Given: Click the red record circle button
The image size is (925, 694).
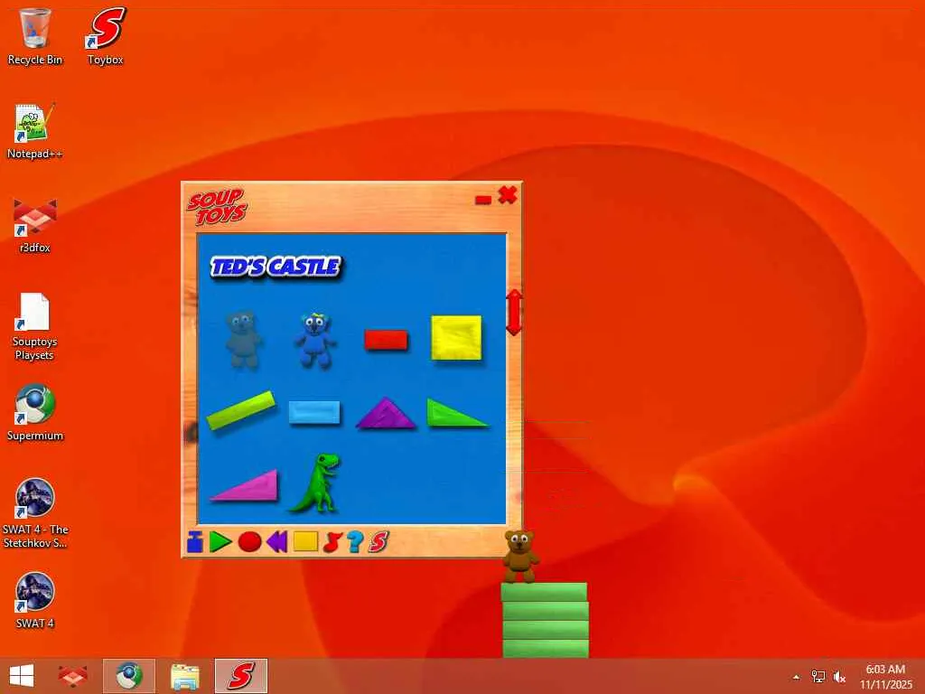Looking at the screenshot, I should pyautogui.click(x=249, y=542).
